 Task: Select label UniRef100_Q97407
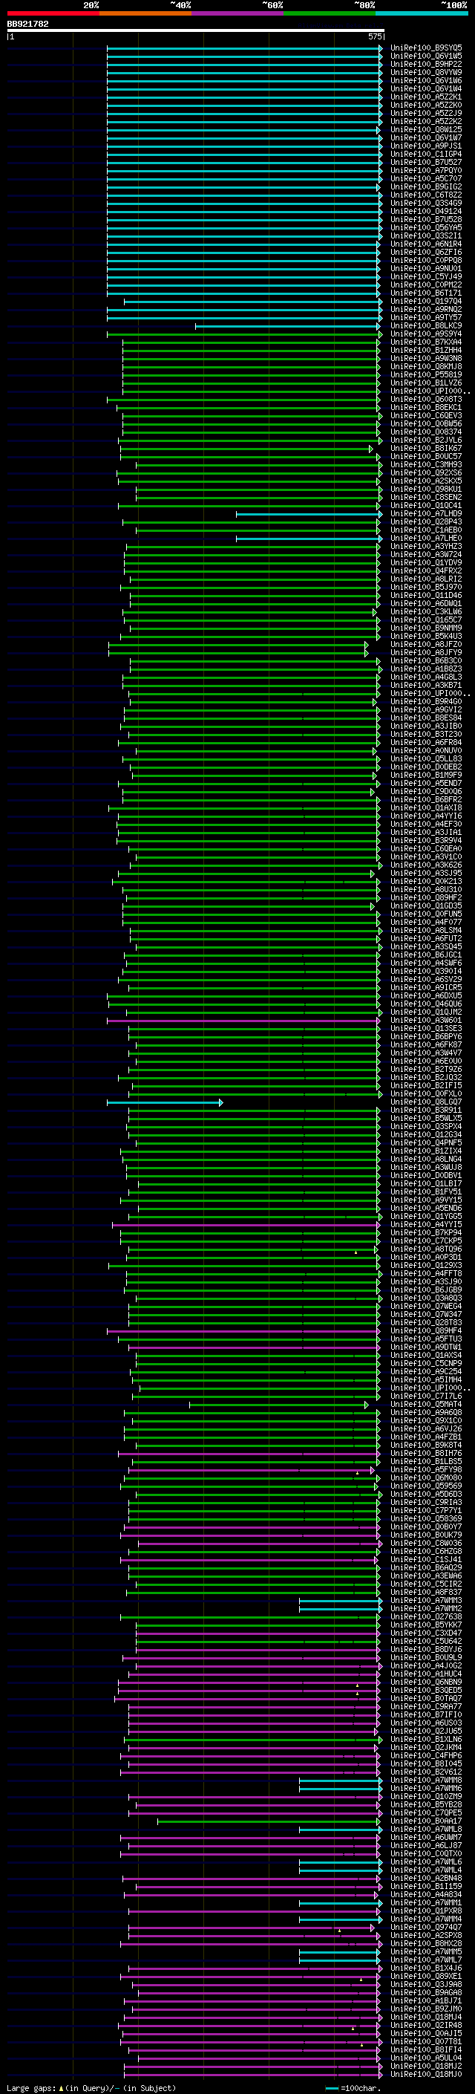(x=426, y=1928)
